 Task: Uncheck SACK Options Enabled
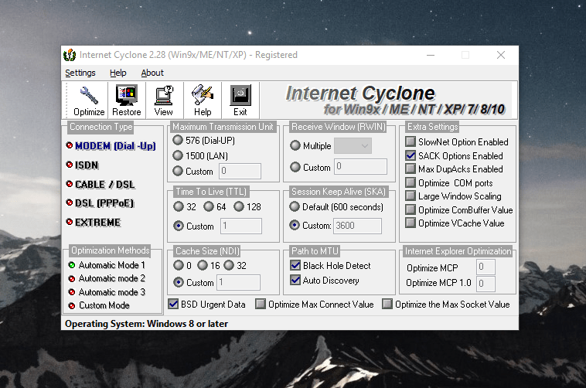point(411,155)
